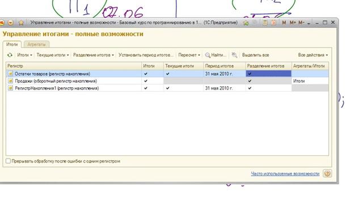The height and width of the screenshot is (204, 363).
Task: Enable 'Прерывать обработку после ошибки' checkbox
Action: click(x=8, y=161)
